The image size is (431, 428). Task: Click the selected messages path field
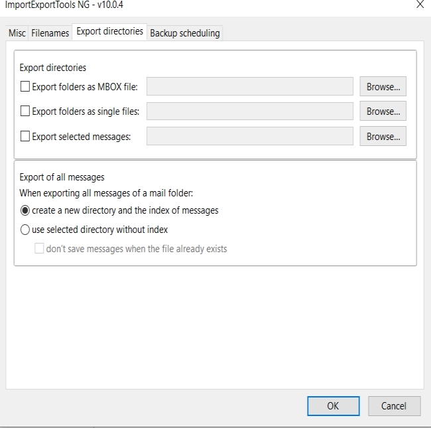point(250,136)
